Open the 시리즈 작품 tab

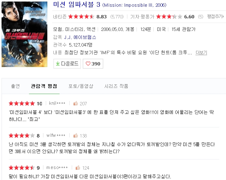pyautogui.click(x=116, y=86)
